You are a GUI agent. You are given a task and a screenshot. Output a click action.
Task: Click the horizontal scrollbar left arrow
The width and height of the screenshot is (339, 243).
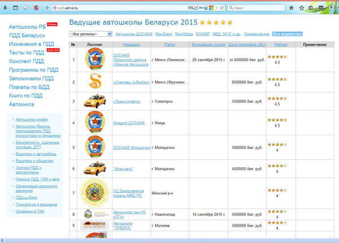(x=2, y=240)
